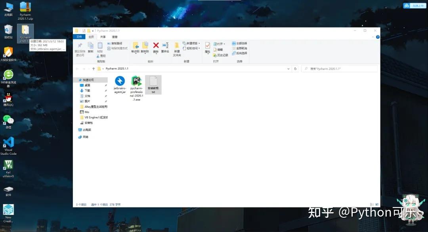Open the New item (新建项目) dropdown
The height and width of the screenshot is (232, 428).
coord(191,43)
